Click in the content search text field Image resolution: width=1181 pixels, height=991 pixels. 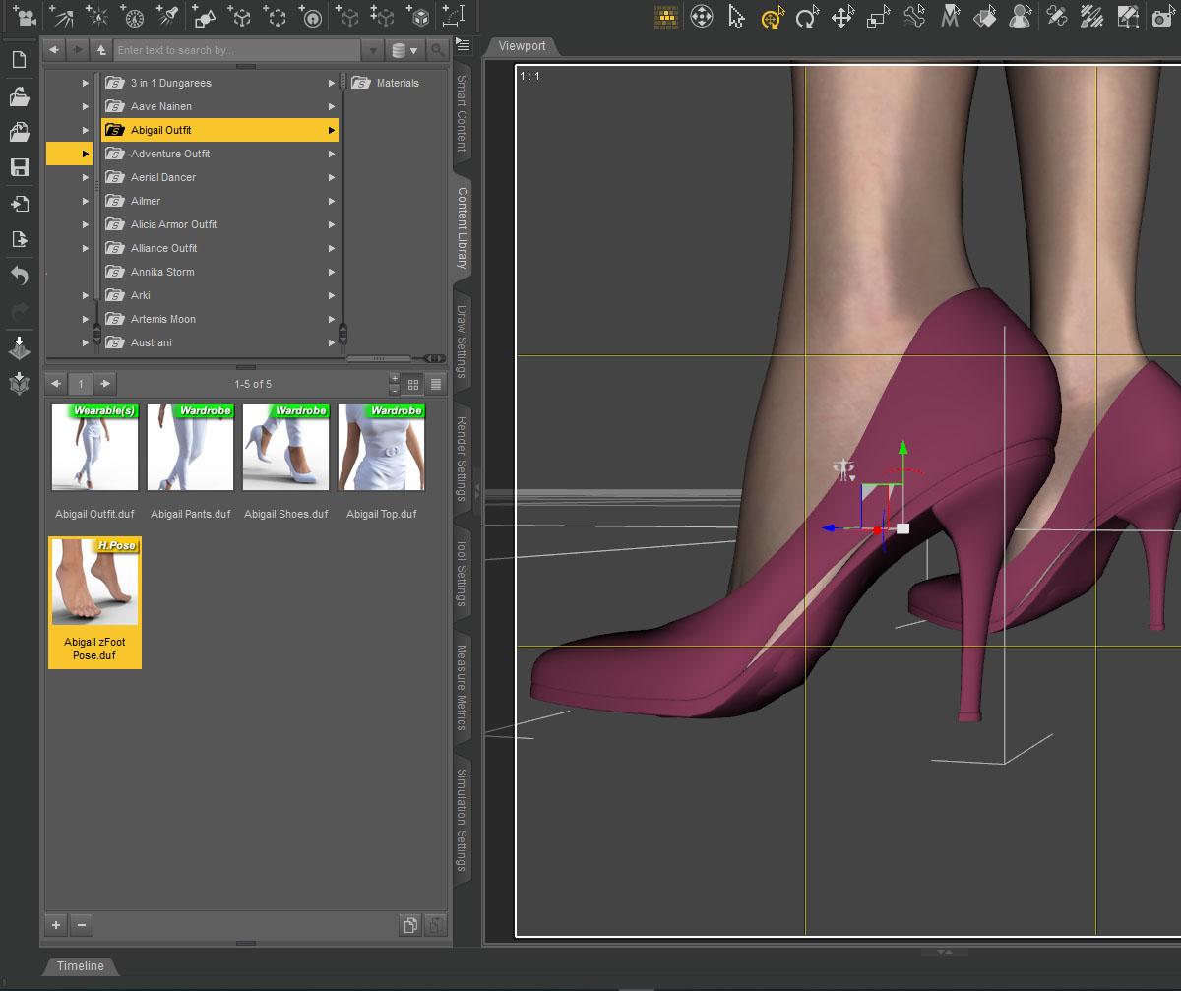pyautogui.click(x=236, y=50)
